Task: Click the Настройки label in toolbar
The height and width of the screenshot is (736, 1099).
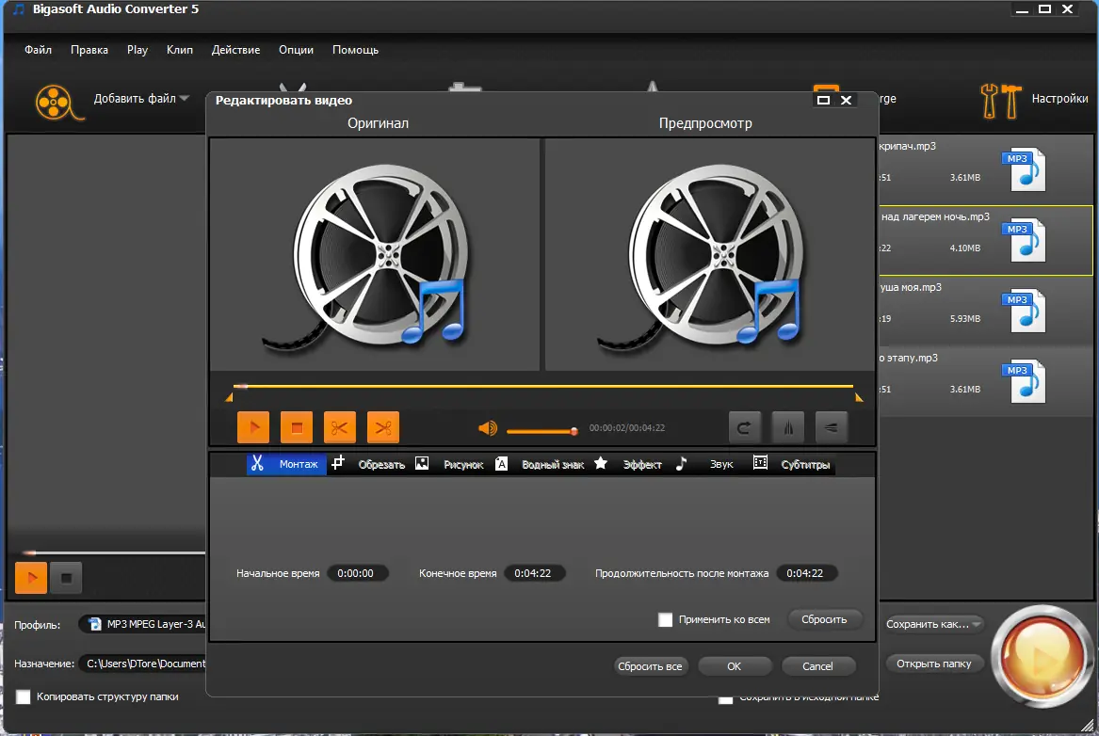Action: click(x=1059, y=99)
